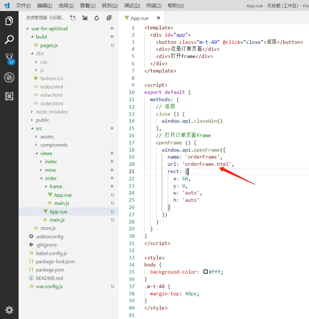
Task: Expand the js folder in dist
Action: pyautogui.click(x=36, y=70)
